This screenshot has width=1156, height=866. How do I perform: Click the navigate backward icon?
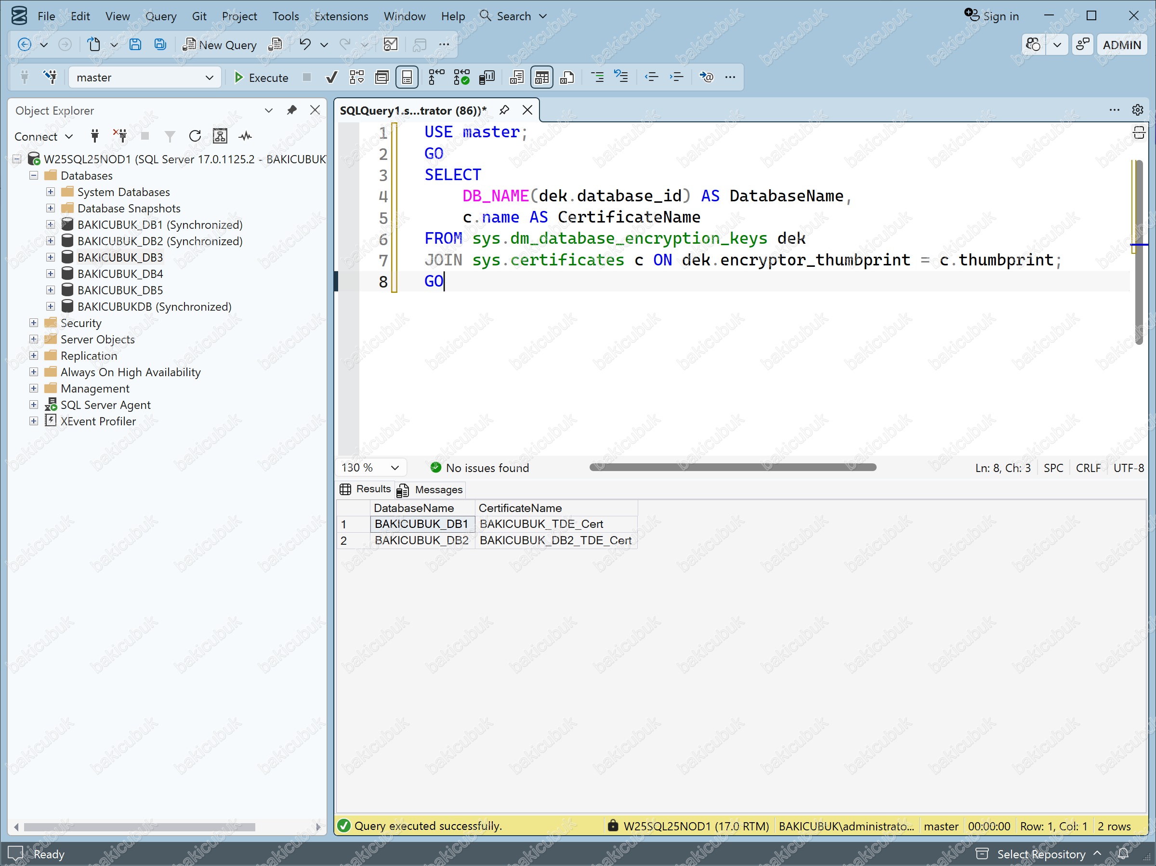[24, 44]
